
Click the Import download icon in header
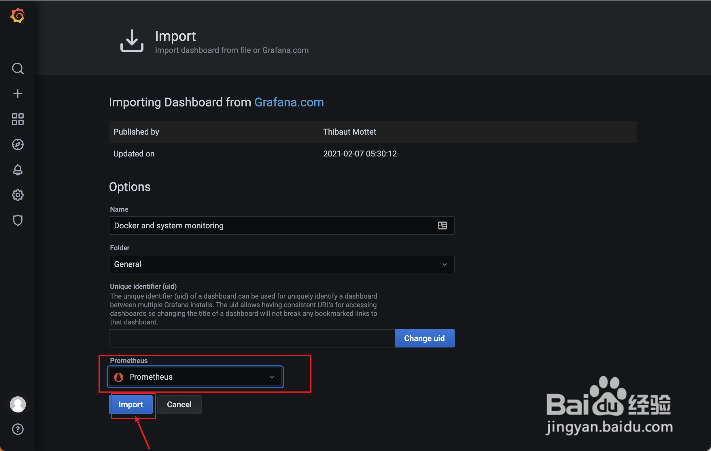click(x=132, y=41)
